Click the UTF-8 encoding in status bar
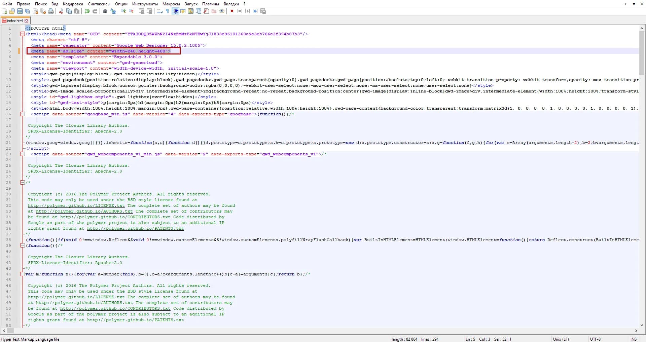Image resolution: width=646 pixels, height=342 pixels. coord(595,339)
